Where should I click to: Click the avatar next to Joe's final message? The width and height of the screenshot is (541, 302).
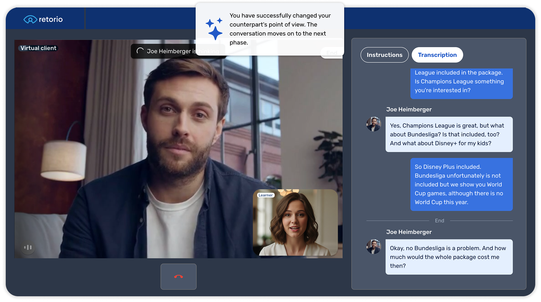373,246
